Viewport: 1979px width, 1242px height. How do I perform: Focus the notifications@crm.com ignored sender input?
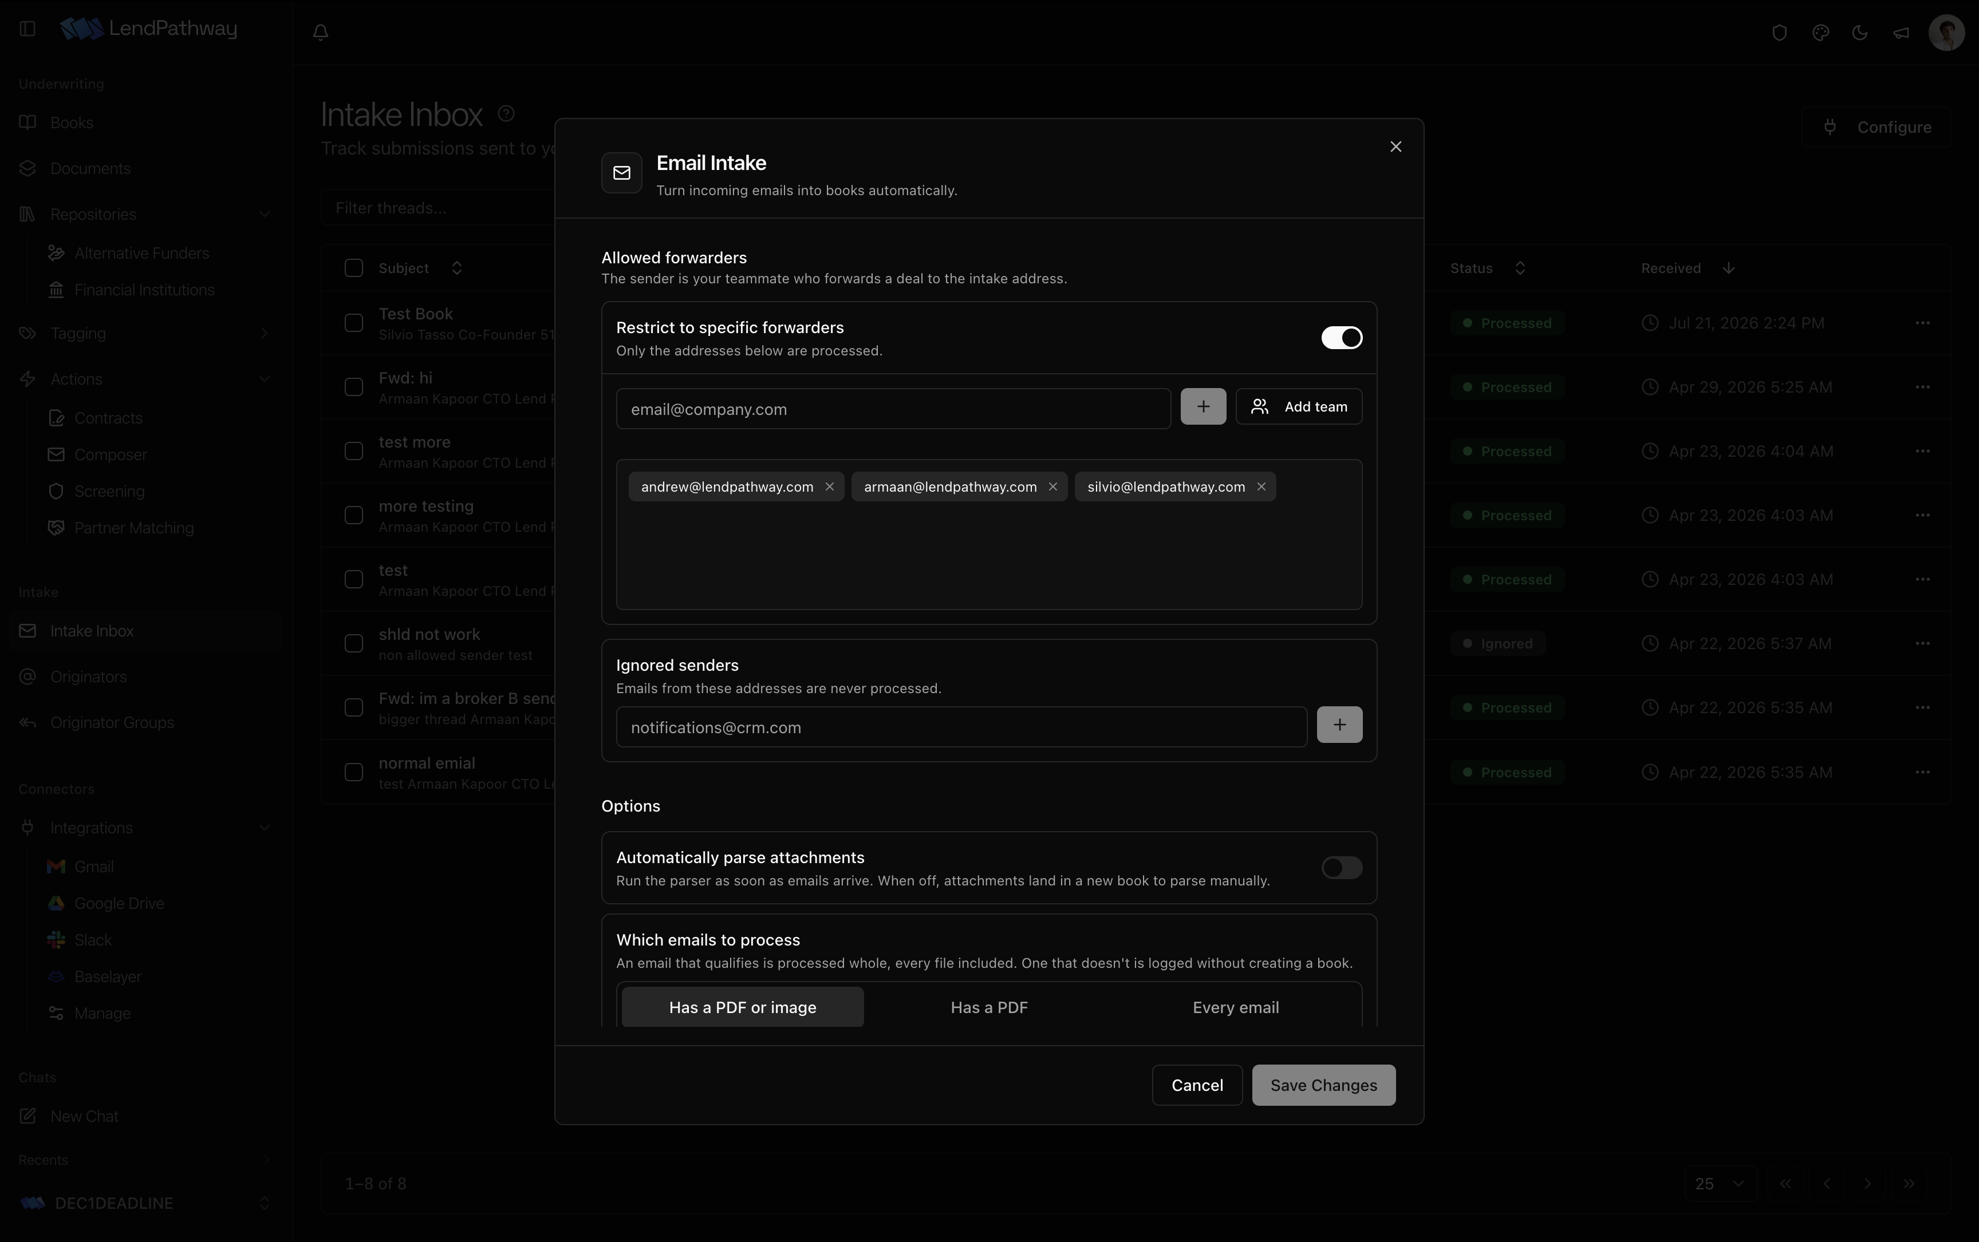tap(961, 727)
